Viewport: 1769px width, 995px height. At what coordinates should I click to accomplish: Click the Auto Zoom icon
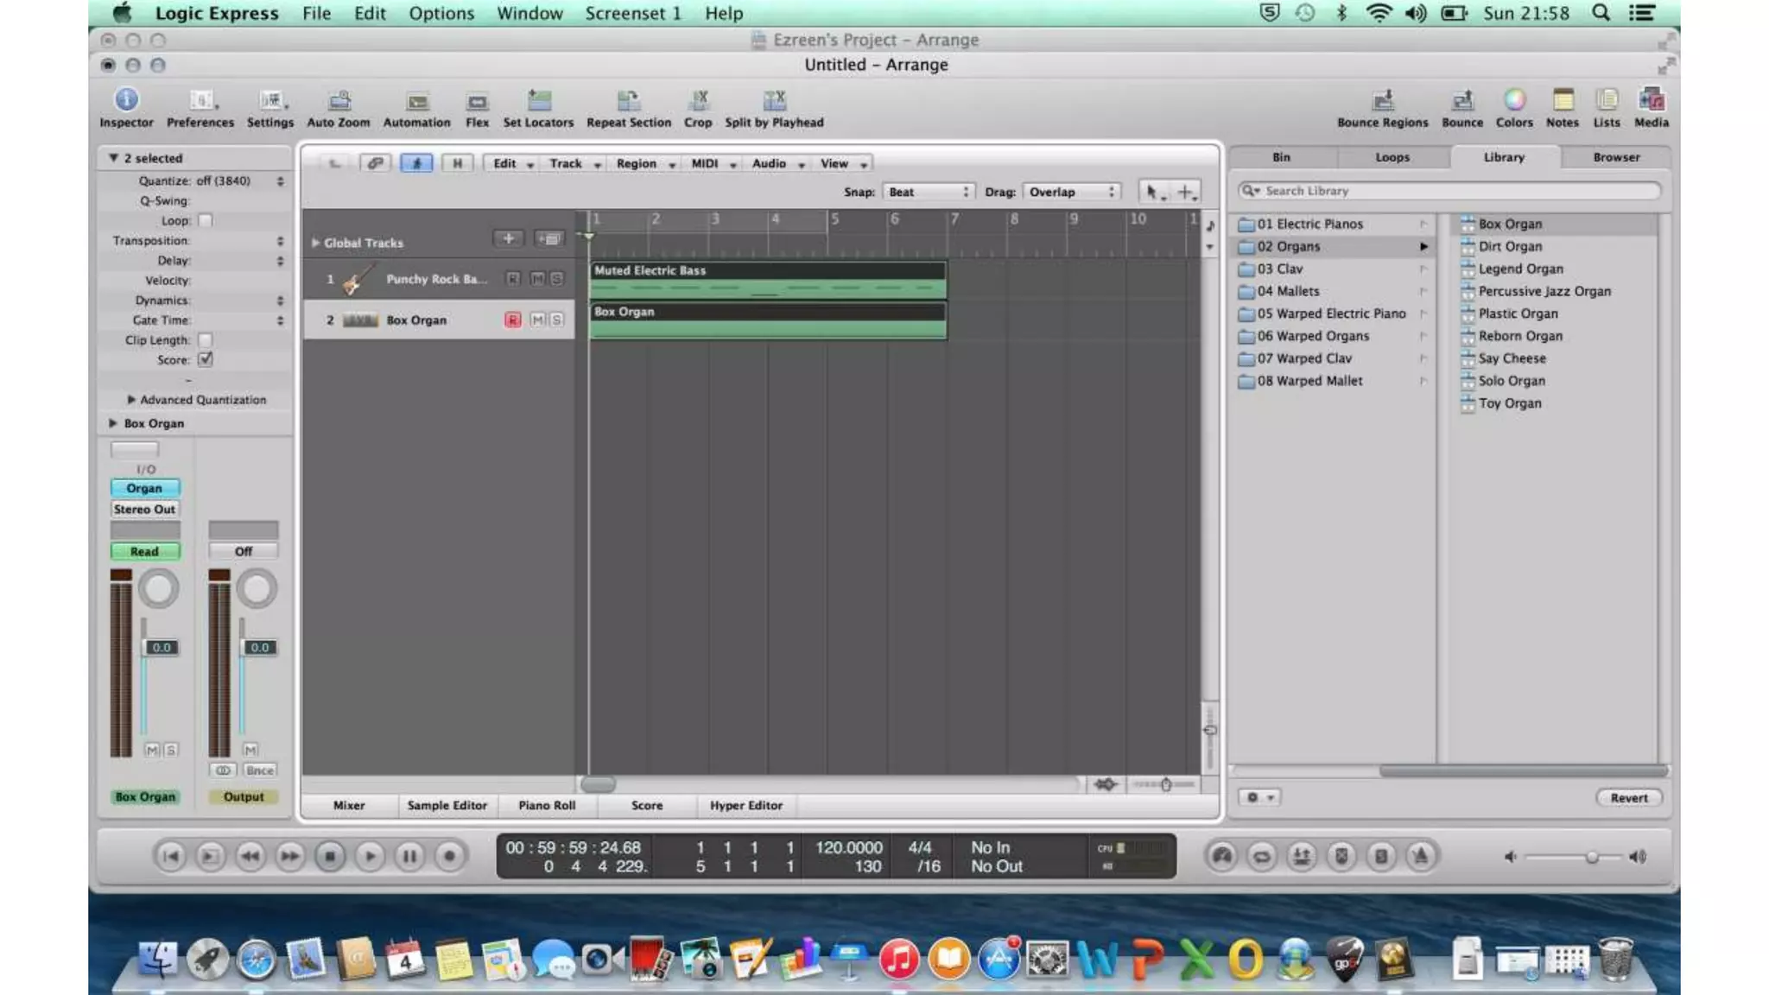[x=339, y=101]
